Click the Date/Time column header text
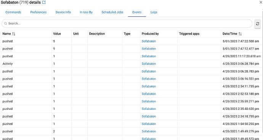This screenshot has width=263, height=140. point(230,34)
